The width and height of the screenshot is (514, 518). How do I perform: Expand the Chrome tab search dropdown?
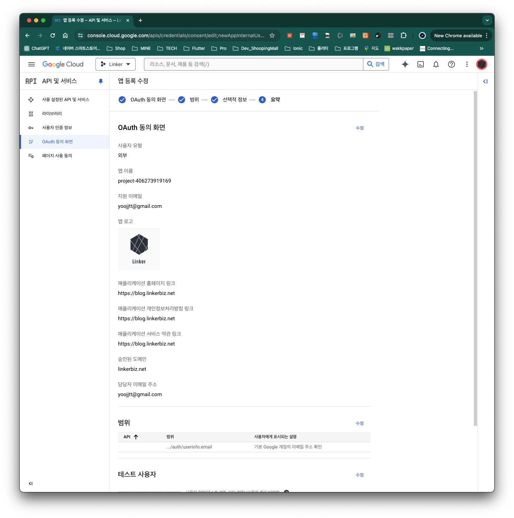tap(487, 20)
